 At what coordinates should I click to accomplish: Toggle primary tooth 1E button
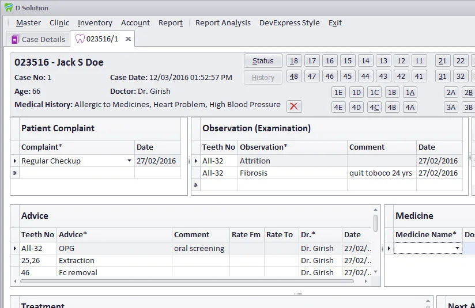(338, 92)
